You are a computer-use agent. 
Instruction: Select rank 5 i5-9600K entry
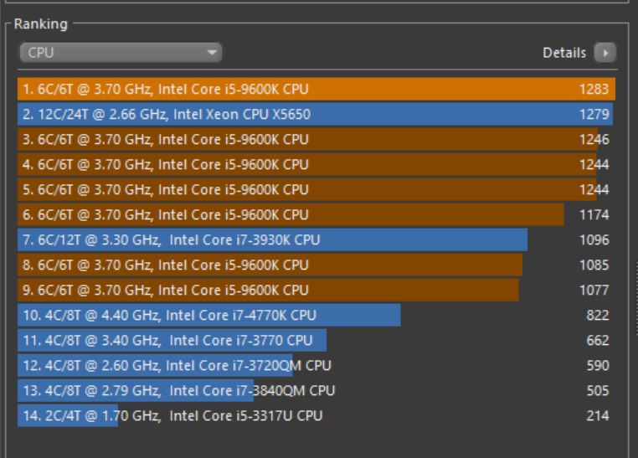(316, 190)
